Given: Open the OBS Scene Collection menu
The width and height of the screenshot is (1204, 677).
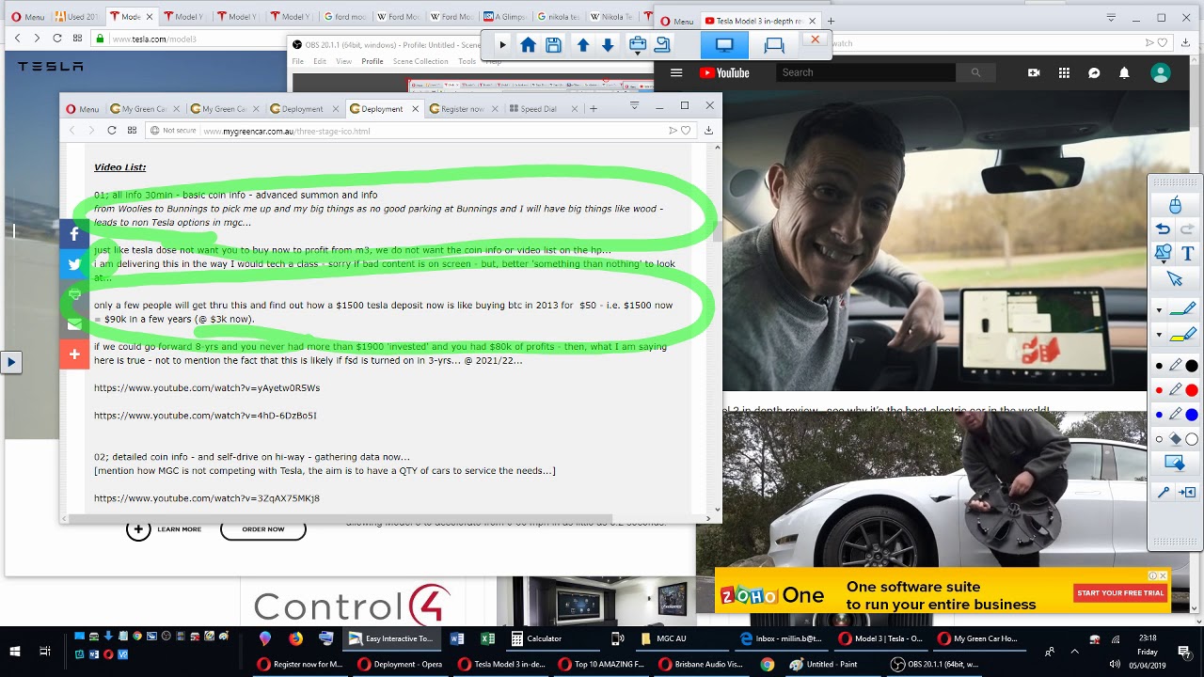Looking at the screenshot, I should click(420, 61).
